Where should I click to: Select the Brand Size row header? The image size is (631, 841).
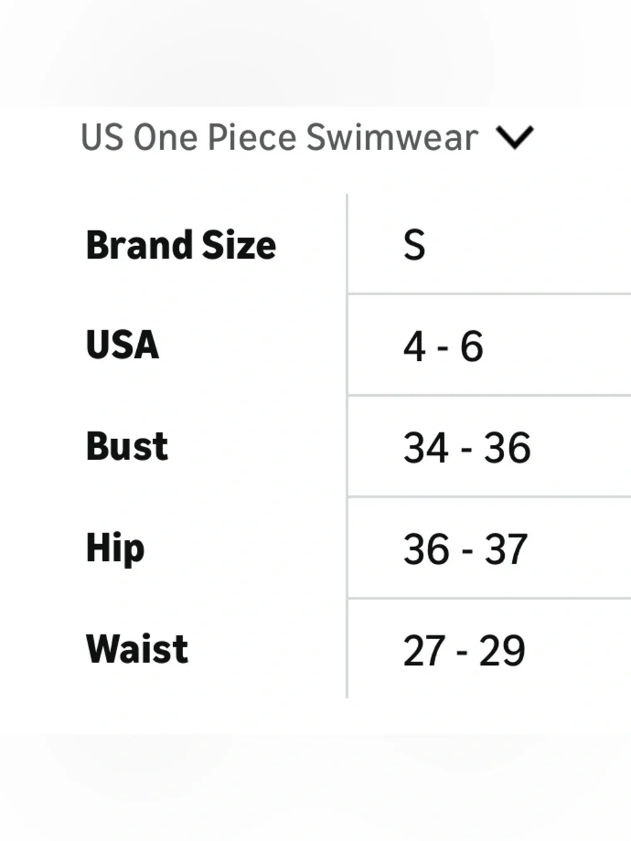[x=181, y=245]
